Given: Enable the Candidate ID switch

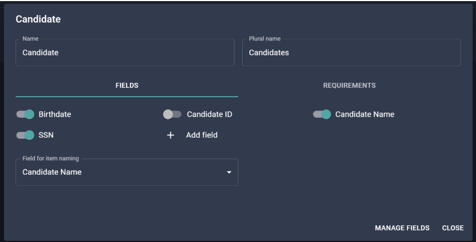Looking at the screenshot, I should [x=172, y=114].
